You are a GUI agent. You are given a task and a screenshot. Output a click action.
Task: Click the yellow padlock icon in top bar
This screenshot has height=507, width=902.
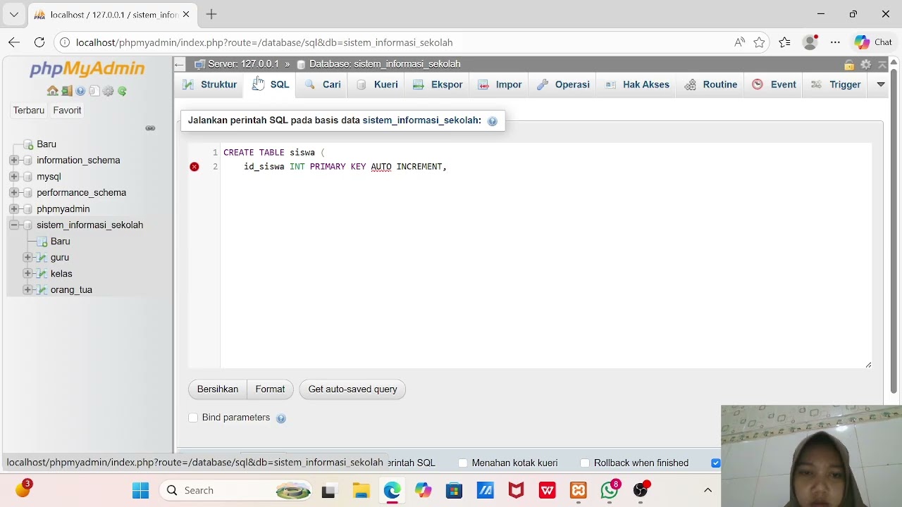click(x=849, y=64)
